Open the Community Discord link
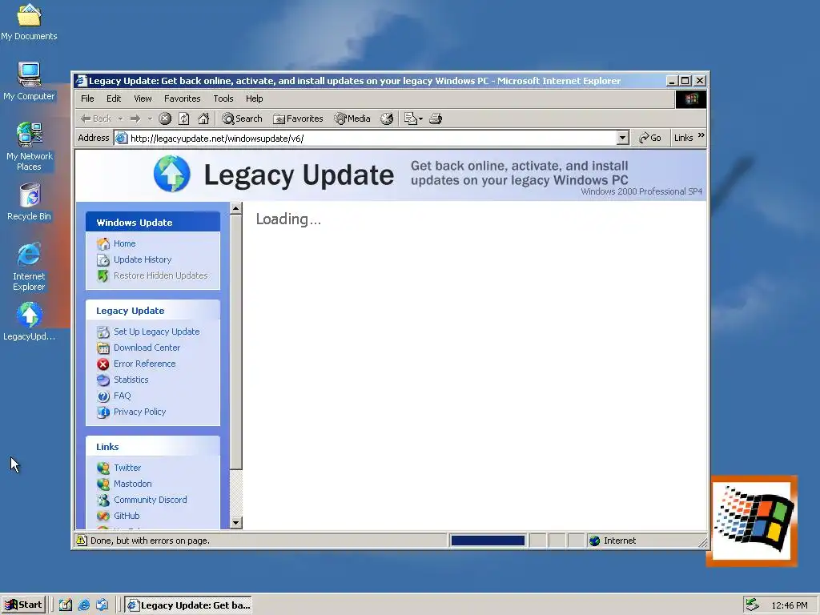 click(x=150, y=500)
